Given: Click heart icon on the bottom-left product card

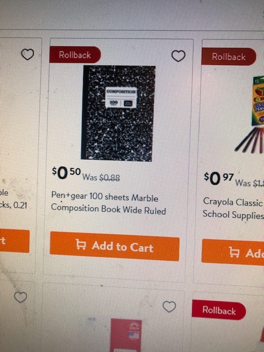Looking at the screenshot, I should point(20,297).
